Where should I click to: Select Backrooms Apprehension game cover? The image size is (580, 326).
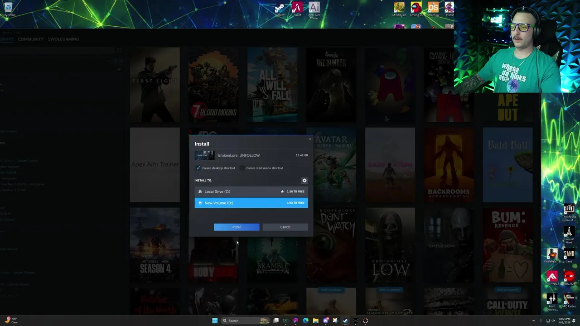coord(449,165)
